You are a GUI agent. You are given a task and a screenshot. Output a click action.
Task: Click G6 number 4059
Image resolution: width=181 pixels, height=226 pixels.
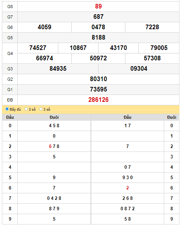(44, 27)
